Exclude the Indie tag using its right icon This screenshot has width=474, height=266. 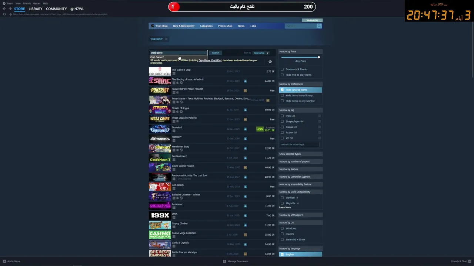(319, 116)
